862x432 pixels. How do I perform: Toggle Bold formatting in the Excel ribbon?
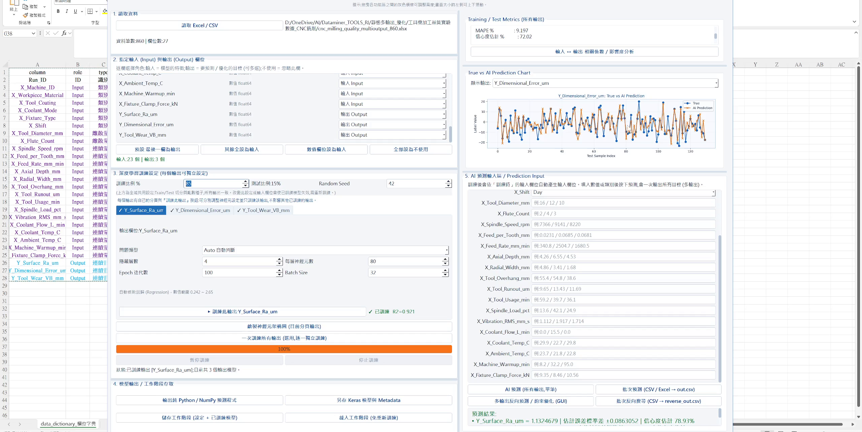click(x=58, y=11)
